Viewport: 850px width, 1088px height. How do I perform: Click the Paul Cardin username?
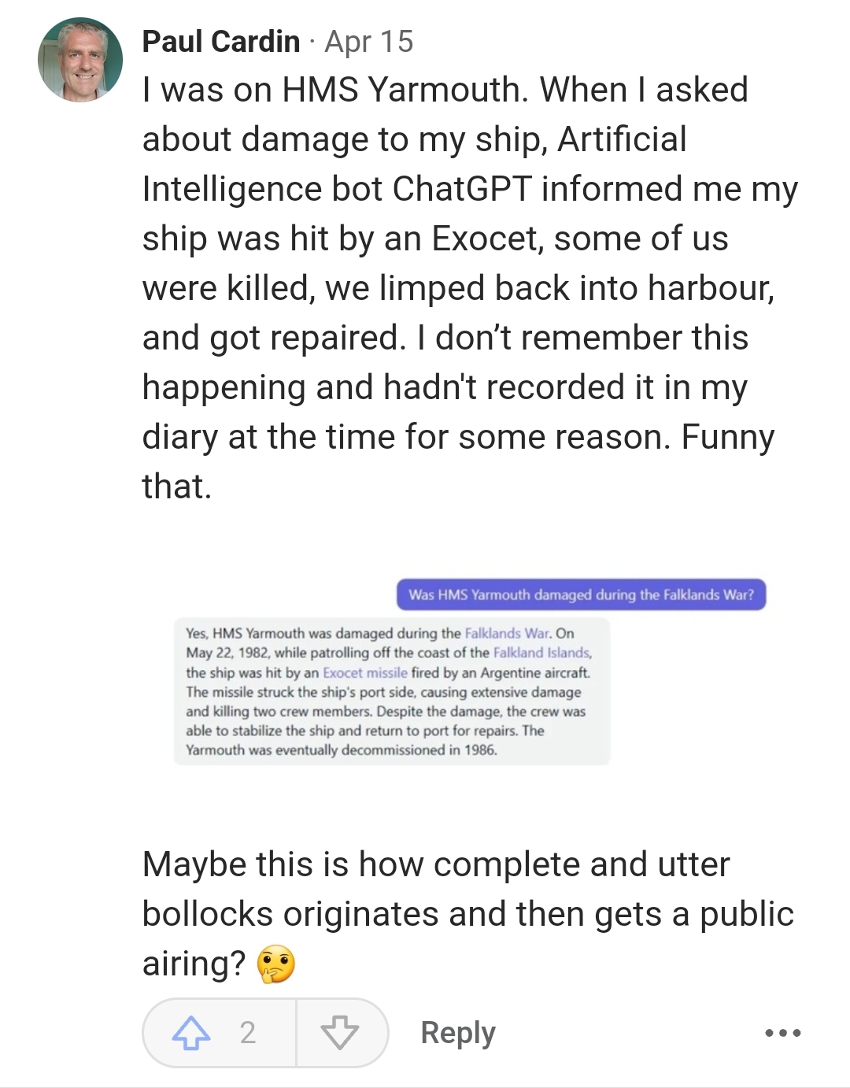point(221,42)
